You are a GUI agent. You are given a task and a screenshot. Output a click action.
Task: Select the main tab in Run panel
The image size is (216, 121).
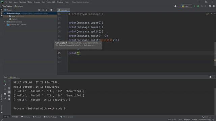pos(14,77)
